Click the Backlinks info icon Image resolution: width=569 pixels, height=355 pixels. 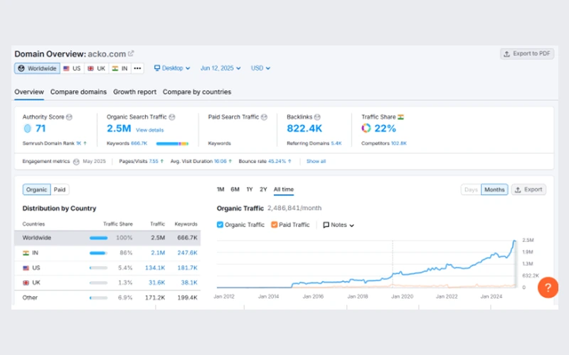click(317, 116)
